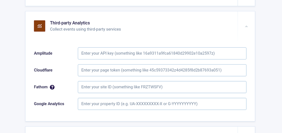Viewport: 282px width, 133px height.
Task: Open the partially visible panel above Third-party Analytics
Action: [131, 3]
